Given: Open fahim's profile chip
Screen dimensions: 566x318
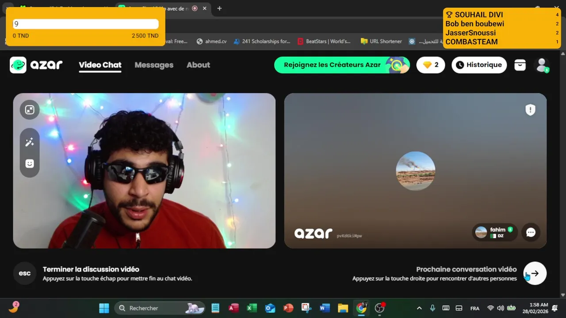Looking at the screenshot, I should click(x=494, y=232).
